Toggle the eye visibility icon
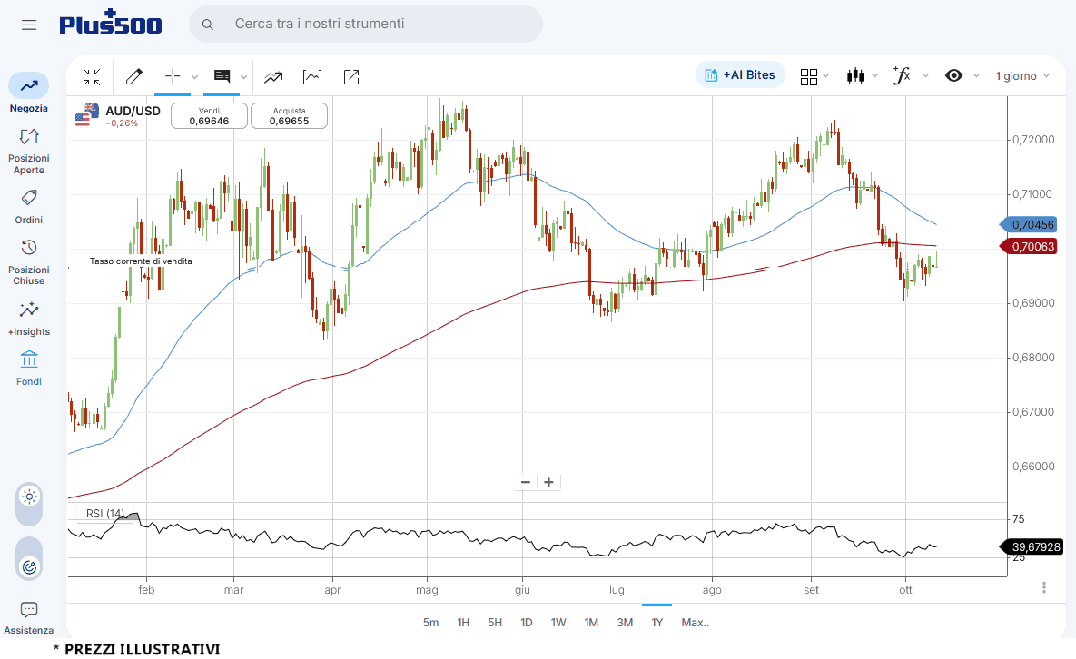Screen dimensions: 1076x659 (953, 75)
